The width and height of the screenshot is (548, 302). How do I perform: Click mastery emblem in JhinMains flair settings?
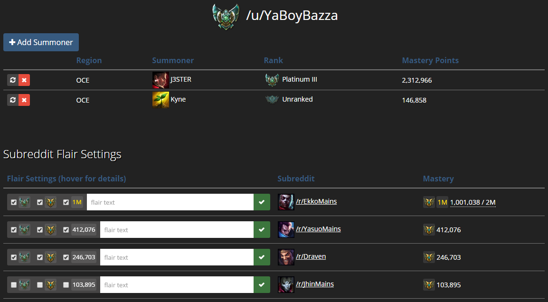click(x=51, y=285)
